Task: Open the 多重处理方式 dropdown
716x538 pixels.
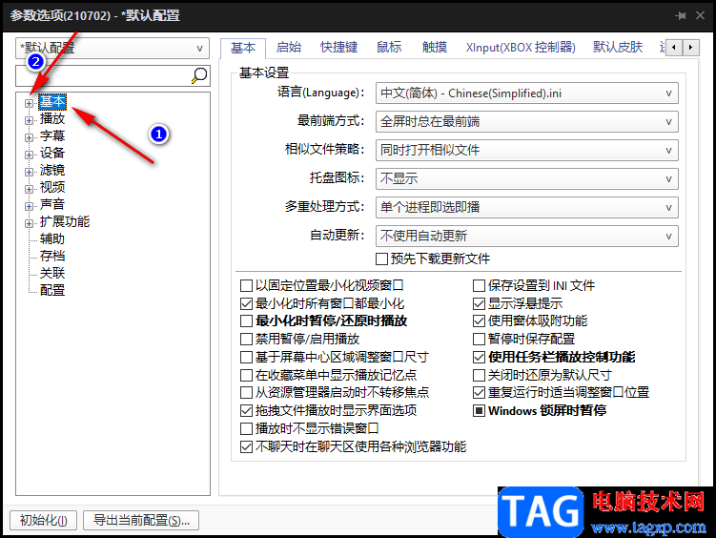Action: [x=526, y=207]
